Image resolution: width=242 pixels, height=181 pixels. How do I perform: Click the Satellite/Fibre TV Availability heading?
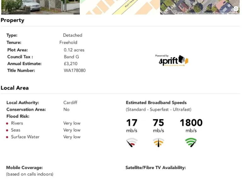point(156,168)
